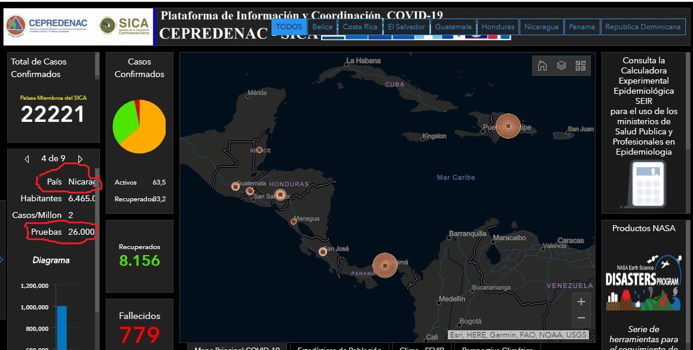Image resolution: width=693 pixels, height=350 pixels.
Task: Click the blue bar in Diagrama chart
Action: [x=62, y=327]
